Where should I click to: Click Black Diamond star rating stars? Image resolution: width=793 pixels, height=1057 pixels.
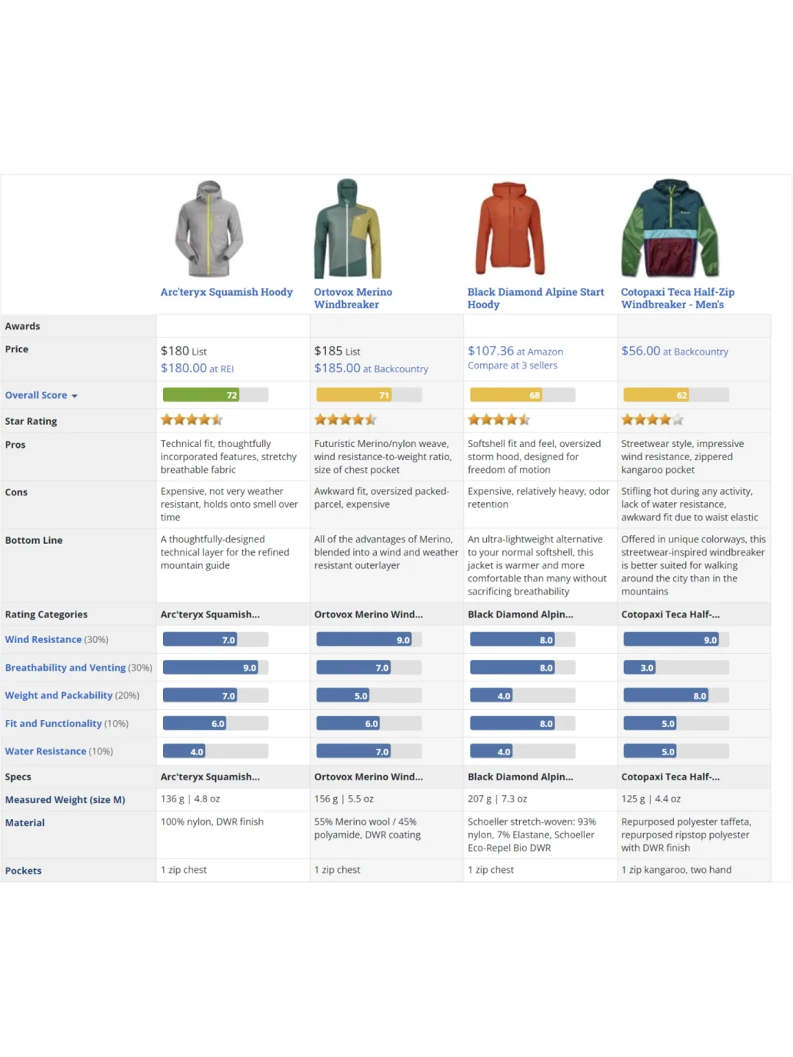coord(499,420)
